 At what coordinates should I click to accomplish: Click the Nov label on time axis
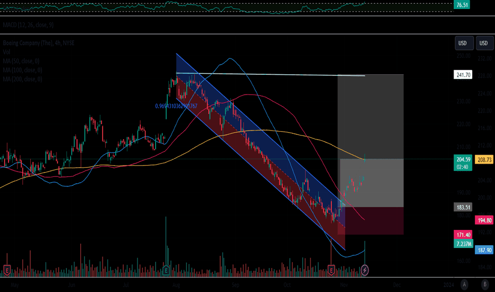pyautogui.click(x=344, y=285)
